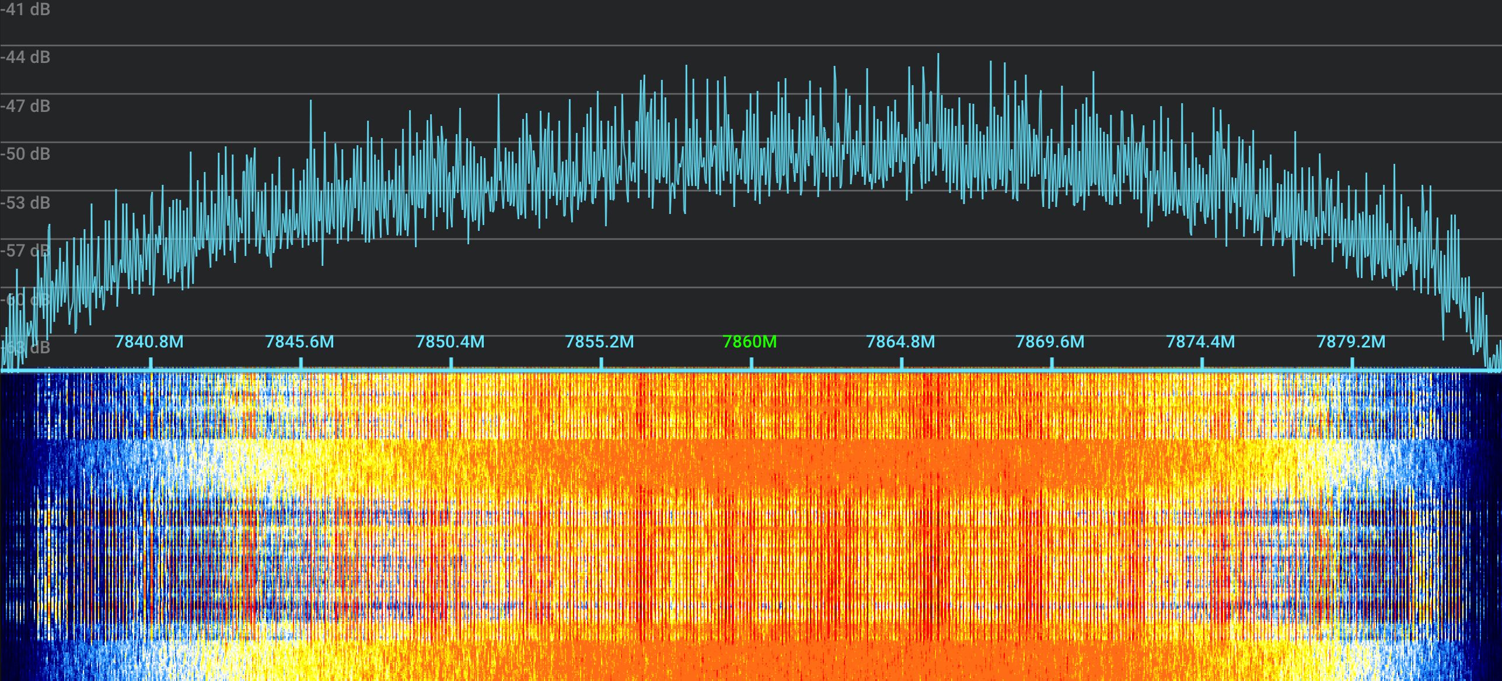Image resolution: width=1502 pixels, height=681 pixels.
Task: Click the 7840.8M frequency label
Action: pyautogui.click(x=149, y=342)
